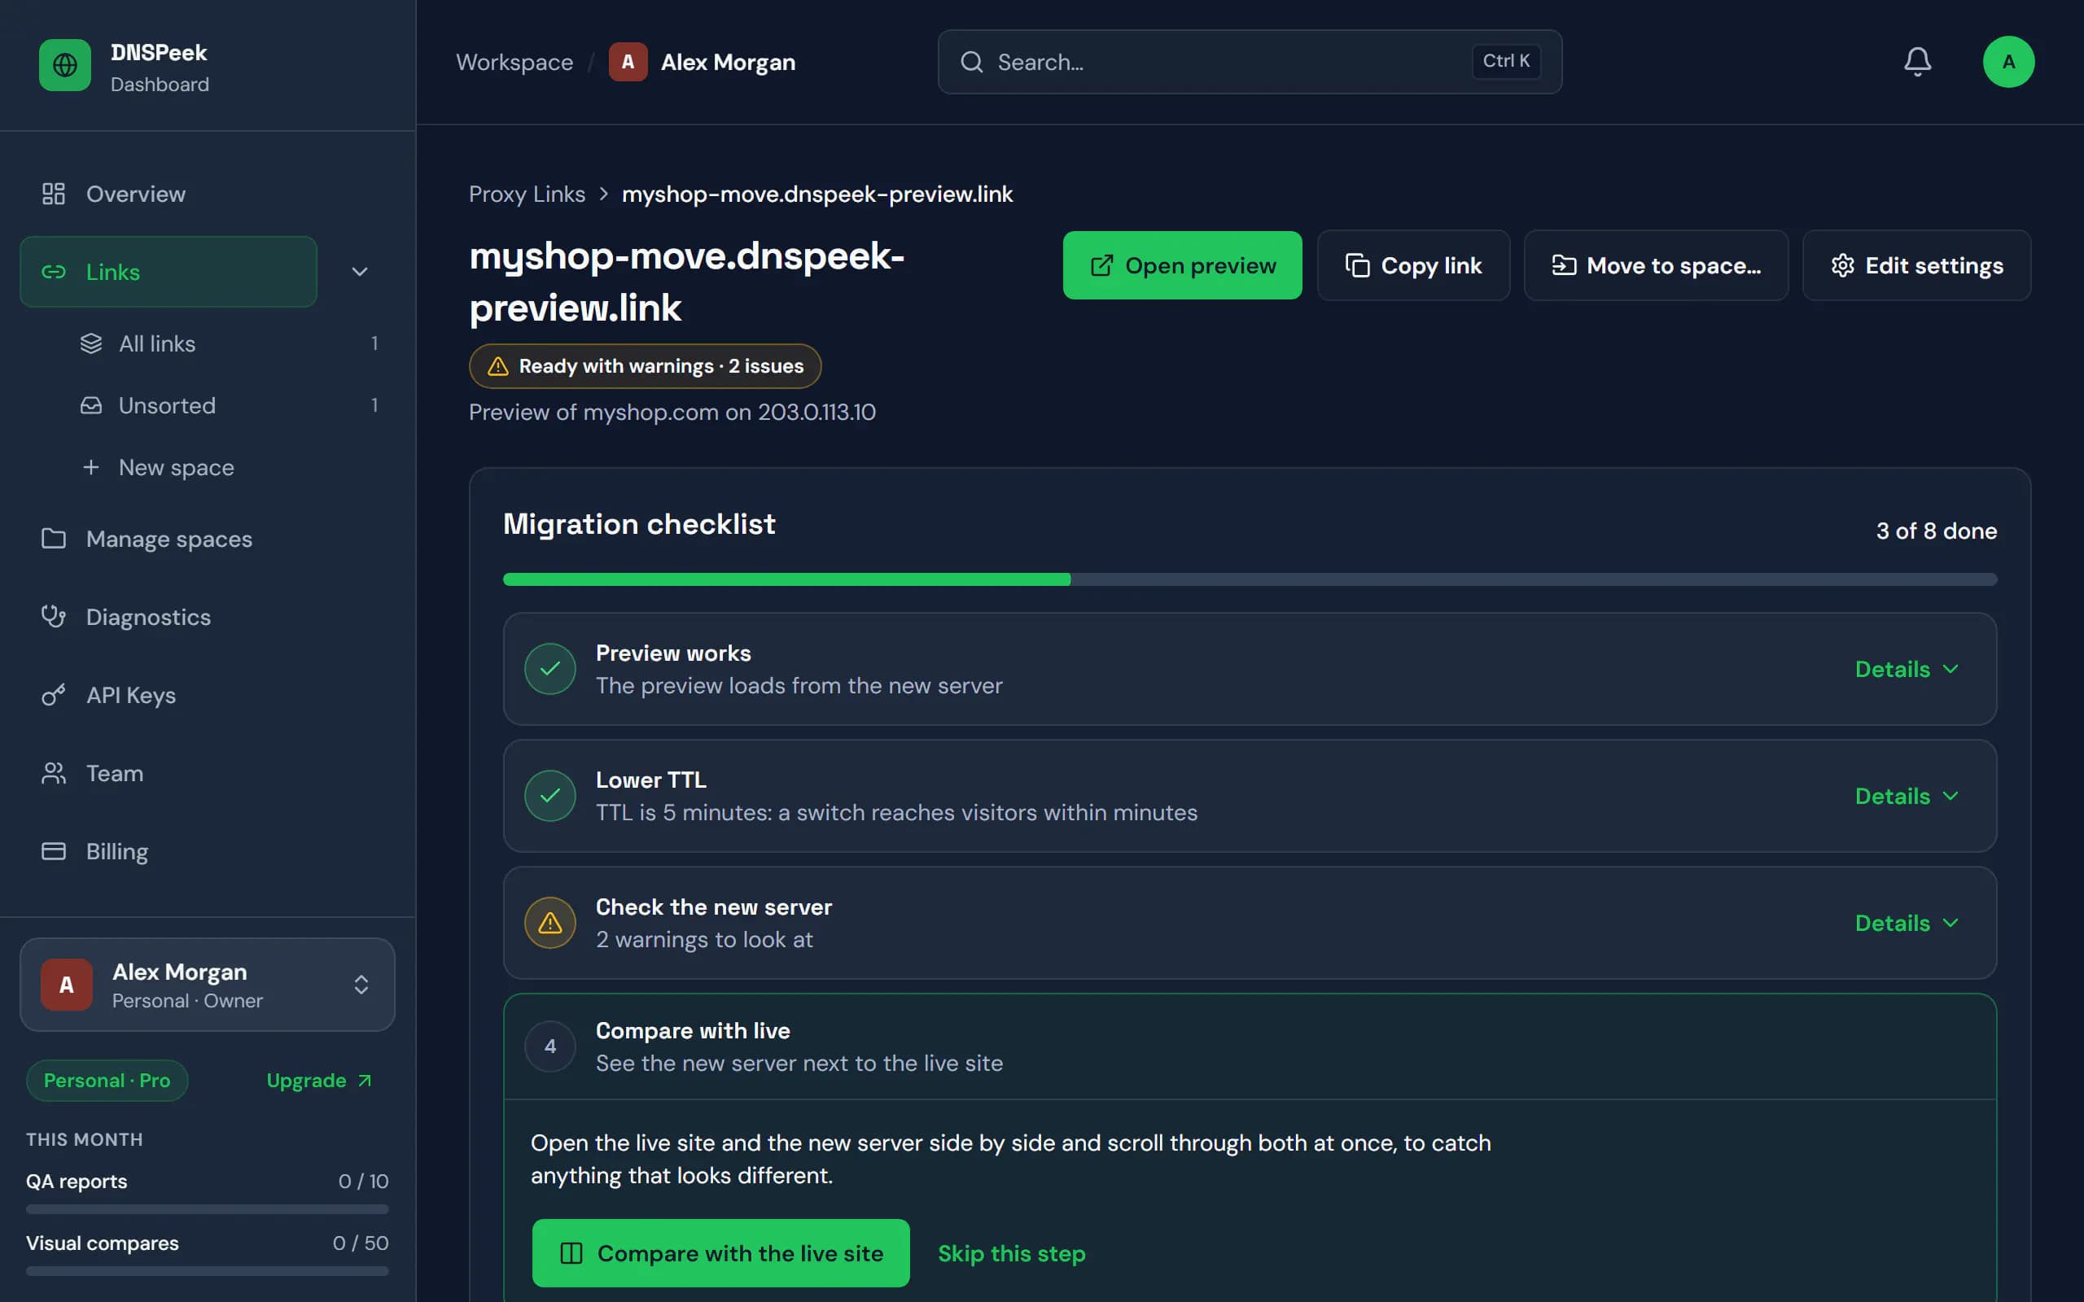Open the green user avatar menu
The width and height of the screenshot is (2084, 1302).
[2008, 62]
